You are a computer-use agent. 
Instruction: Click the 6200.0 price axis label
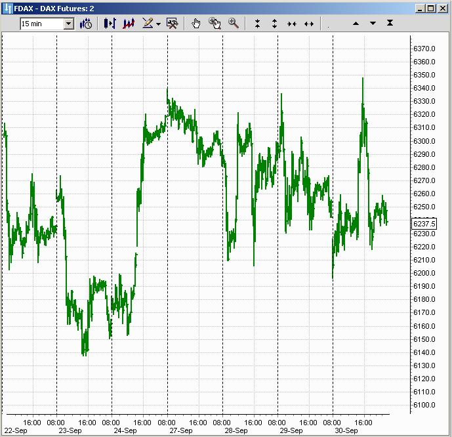(424, 273)
